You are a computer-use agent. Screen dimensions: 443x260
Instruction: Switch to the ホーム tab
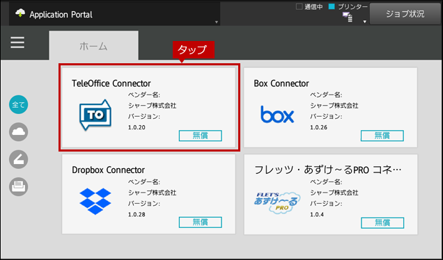[93, 45]
